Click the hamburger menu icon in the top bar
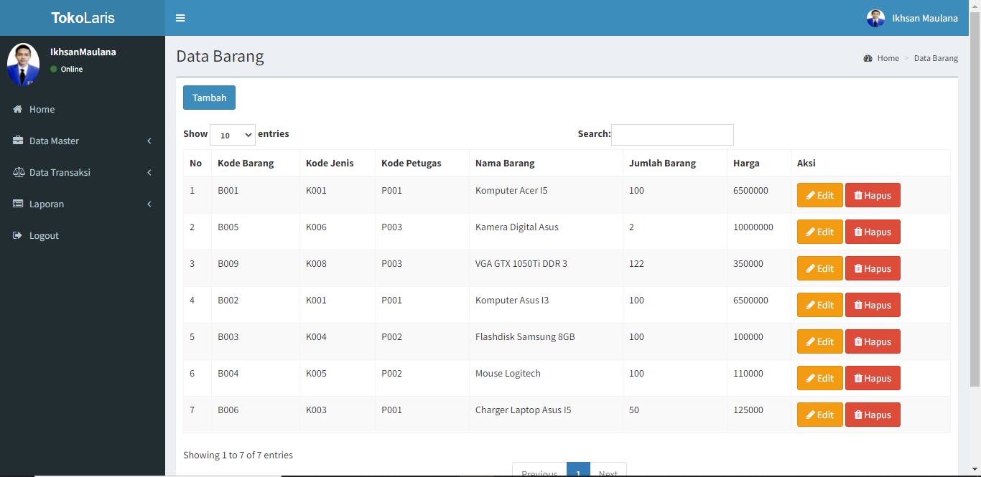Viewport: 981px width, 477px height. 180,18
